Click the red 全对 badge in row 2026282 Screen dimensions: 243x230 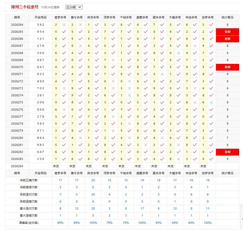click(227, 152)
